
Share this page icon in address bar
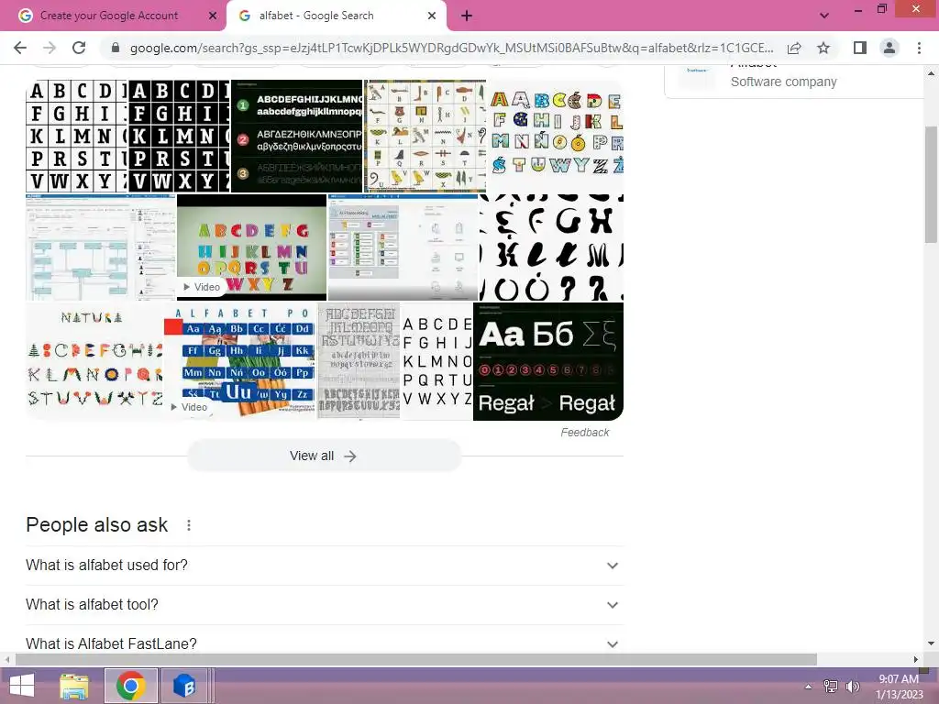click(794, 48)
